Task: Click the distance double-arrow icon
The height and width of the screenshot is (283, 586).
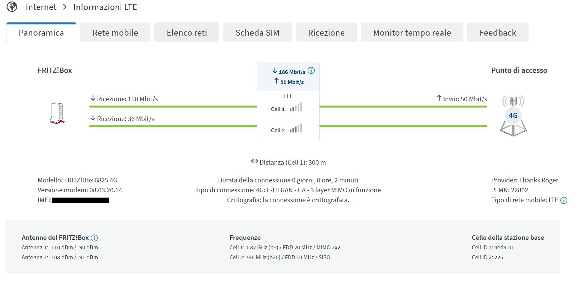Action: 254,161
